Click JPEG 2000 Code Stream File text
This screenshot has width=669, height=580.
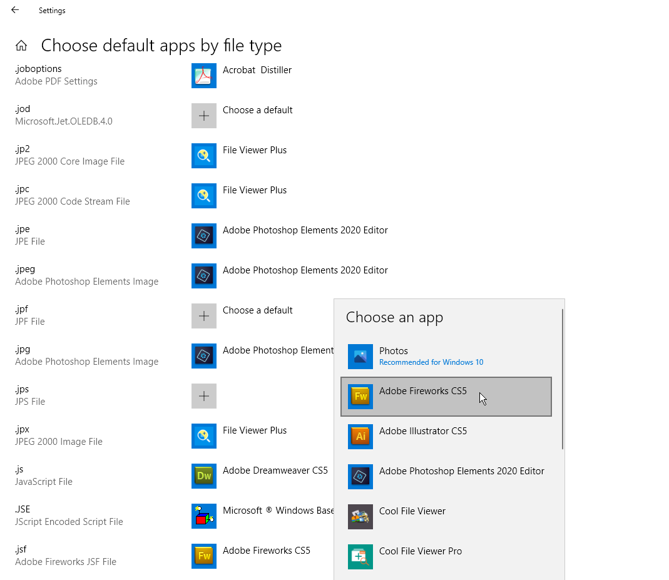tap(73, 201)
